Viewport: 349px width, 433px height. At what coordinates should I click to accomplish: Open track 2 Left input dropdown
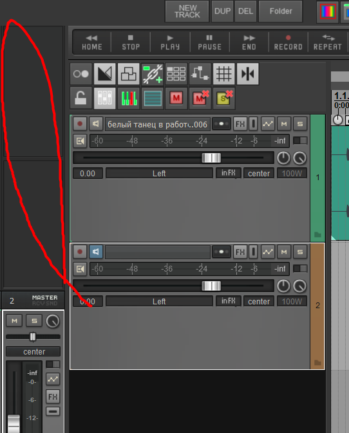[159, 301]
